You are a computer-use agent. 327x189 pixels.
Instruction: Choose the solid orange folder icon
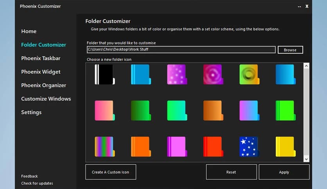point(141,146)
